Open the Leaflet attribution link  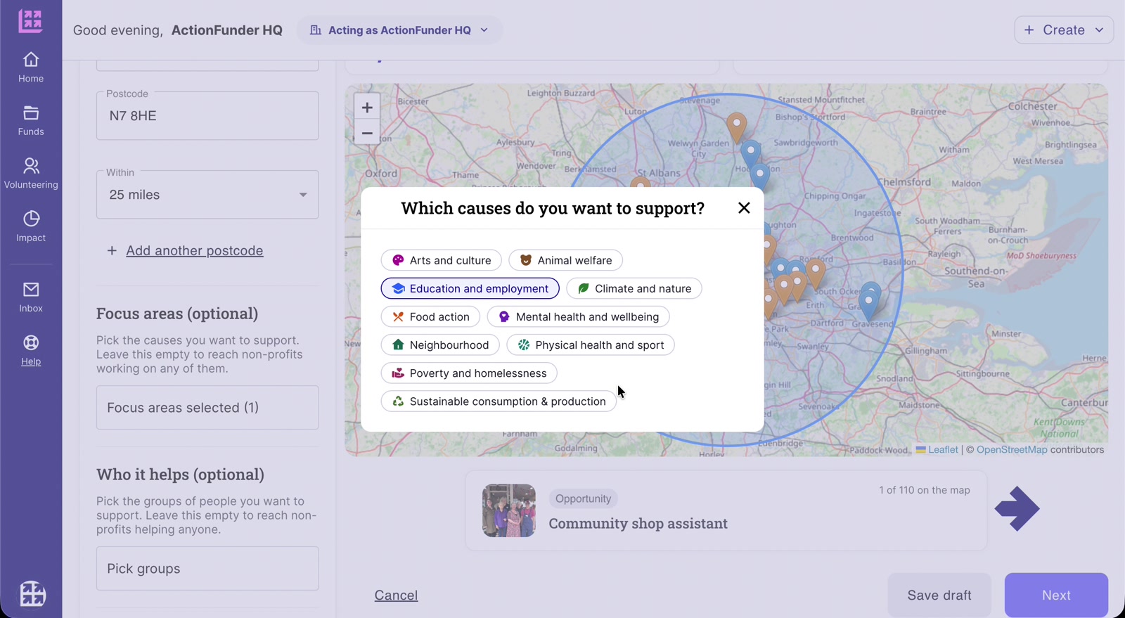point(943,450)
